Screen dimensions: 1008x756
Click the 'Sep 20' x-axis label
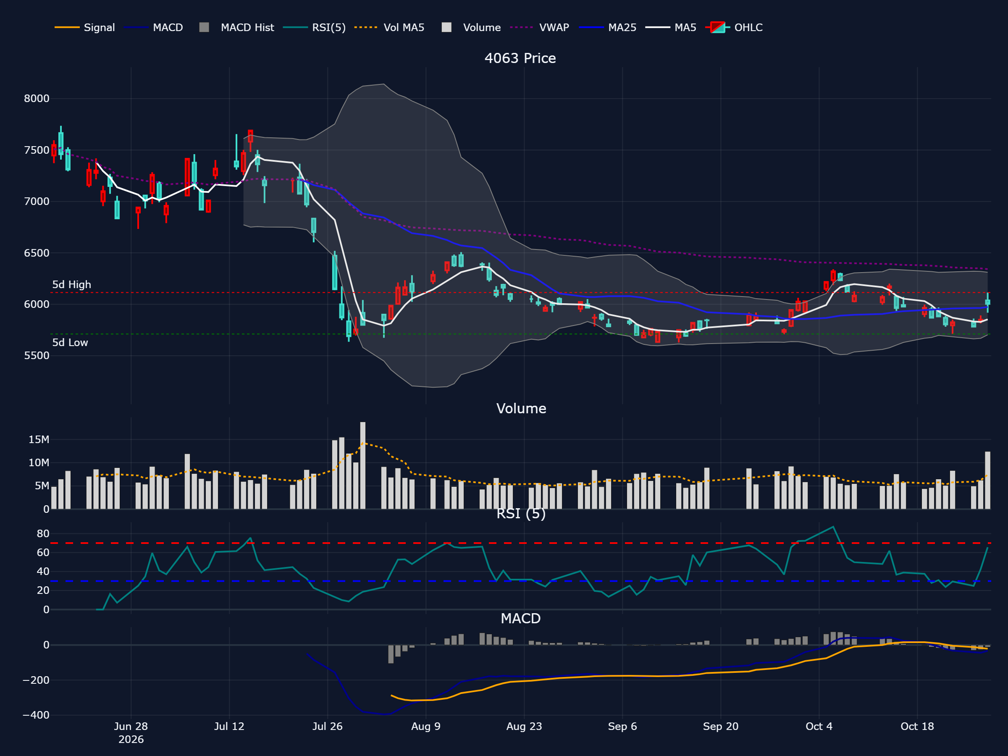point(720,726)
